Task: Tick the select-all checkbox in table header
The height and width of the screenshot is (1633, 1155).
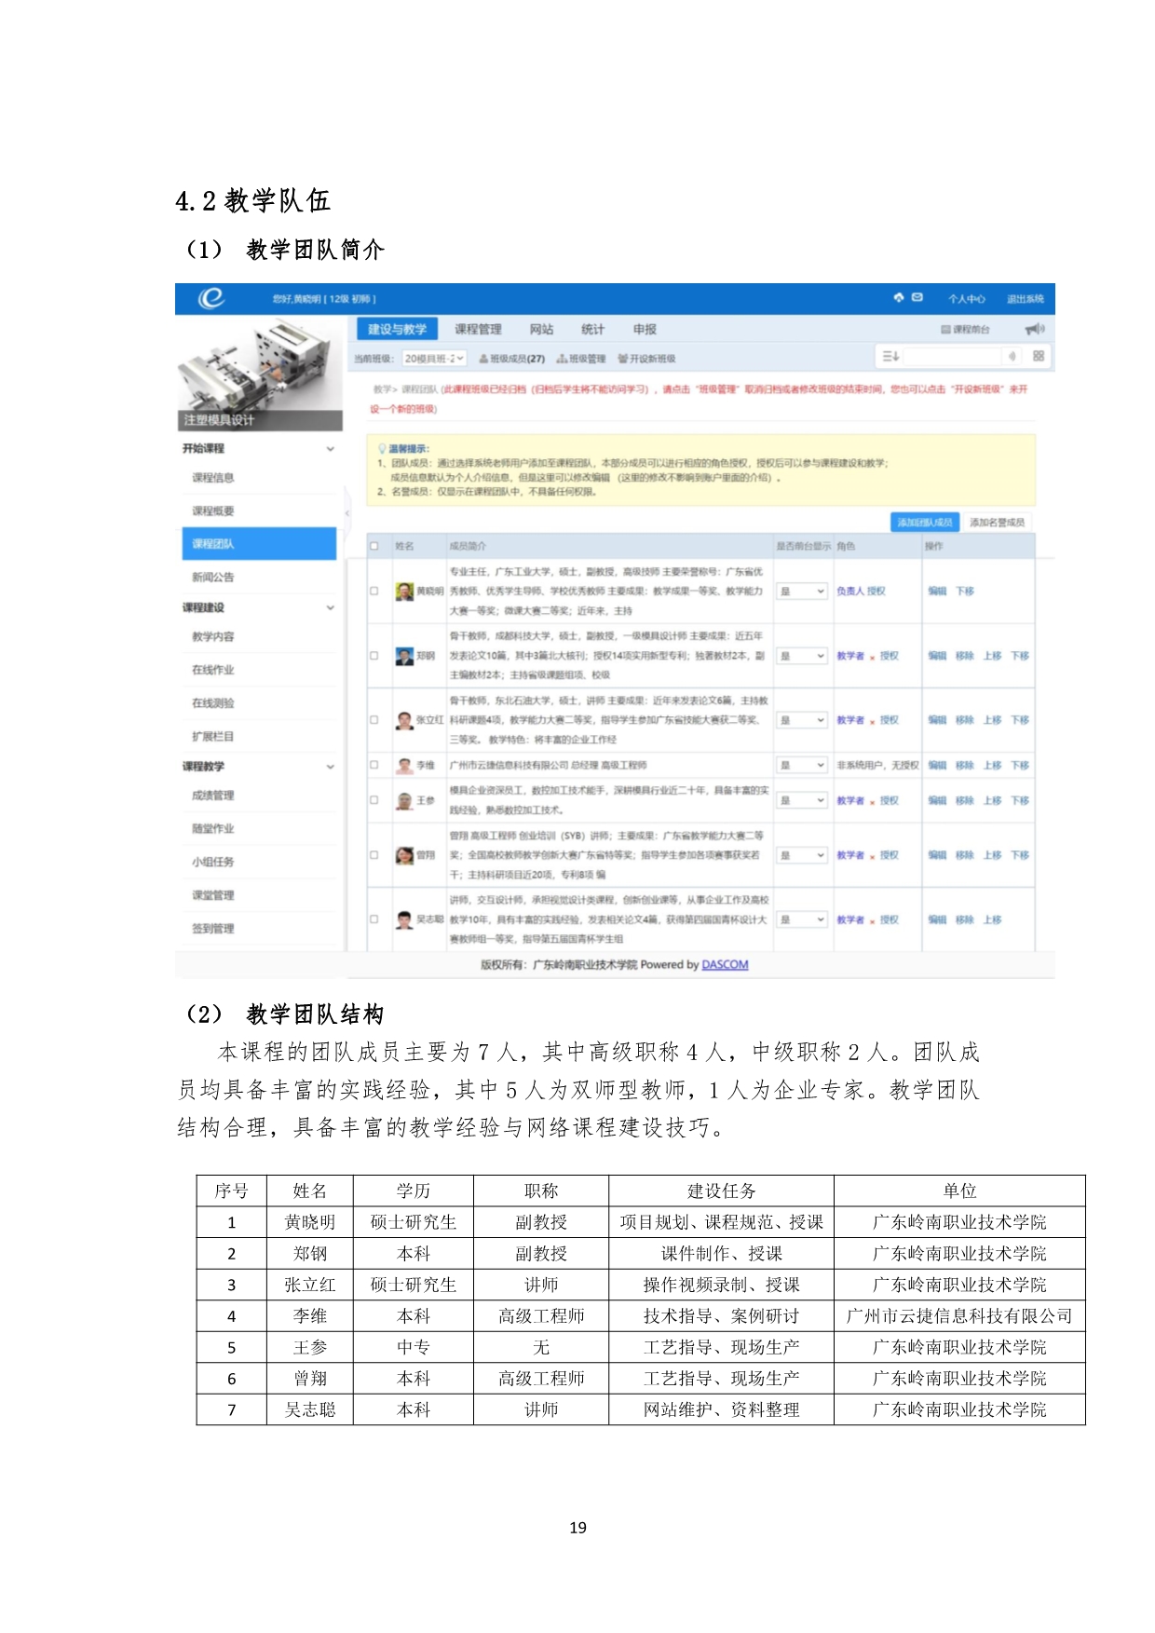Action: (374, 546)
